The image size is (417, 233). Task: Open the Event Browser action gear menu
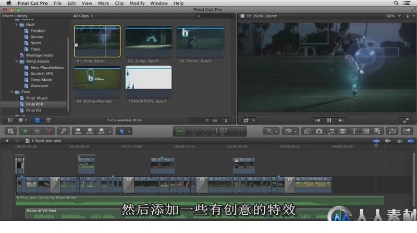tap(22, 120)
